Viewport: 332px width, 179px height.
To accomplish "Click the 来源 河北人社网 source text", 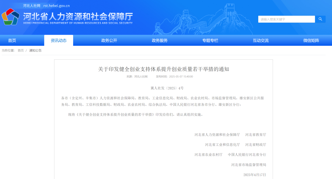I will click(137, 77).
